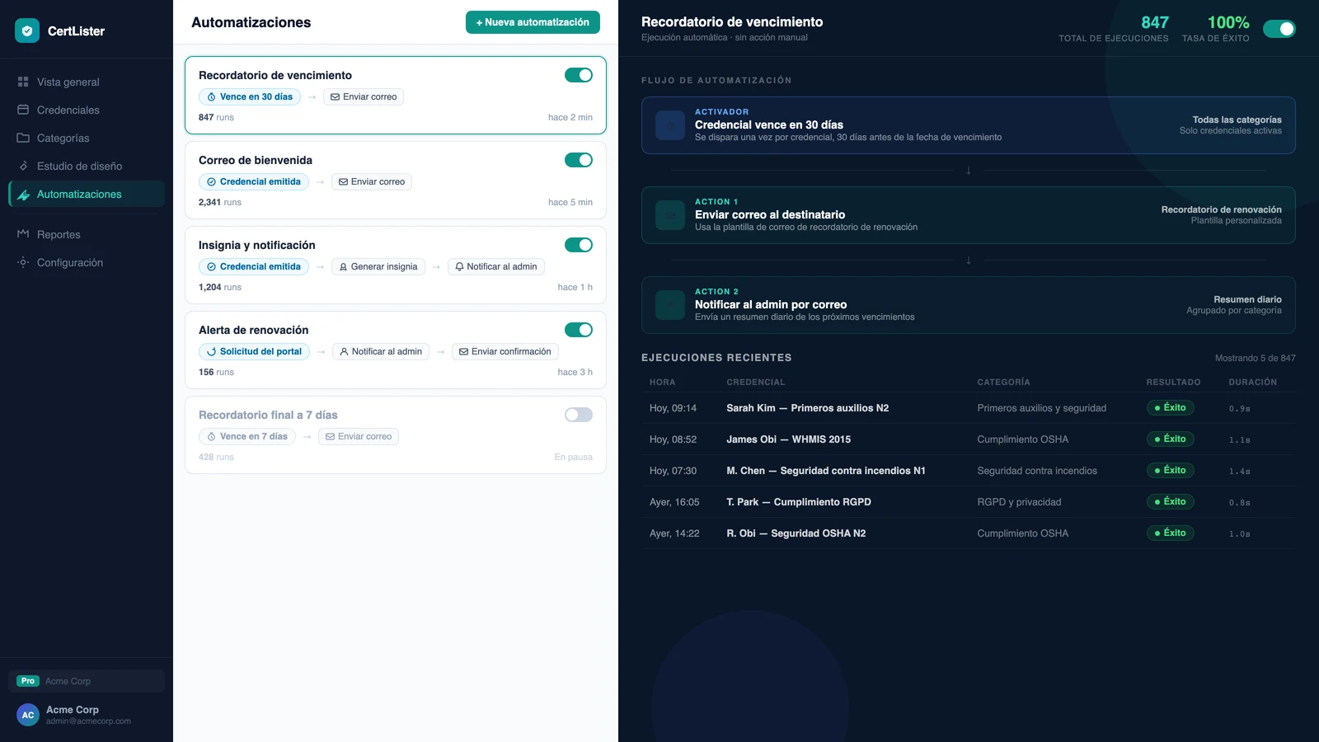Click the Reportes chart icon
Screen dimensions: 1319x742
pyautogui.click(x=23, y=234)
